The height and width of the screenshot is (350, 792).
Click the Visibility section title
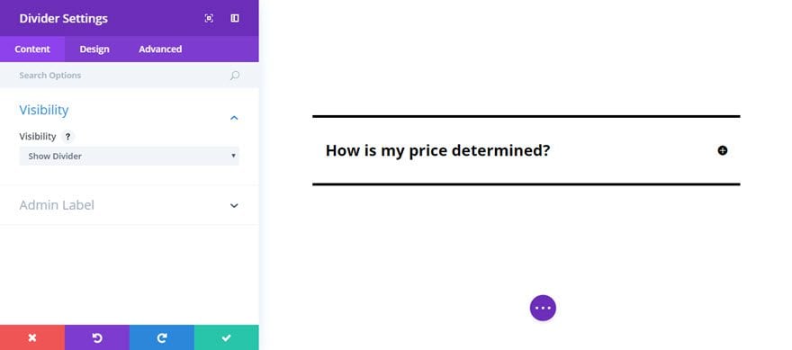pos(44,110)
